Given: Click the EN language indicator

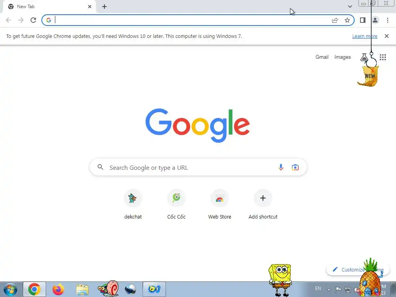Looking at the screenshot, I should coord(318,288).
